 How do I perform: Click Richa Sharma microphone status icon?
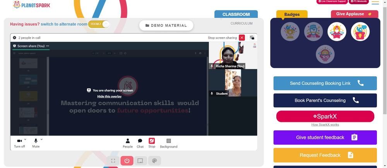[x=212, y=66]
